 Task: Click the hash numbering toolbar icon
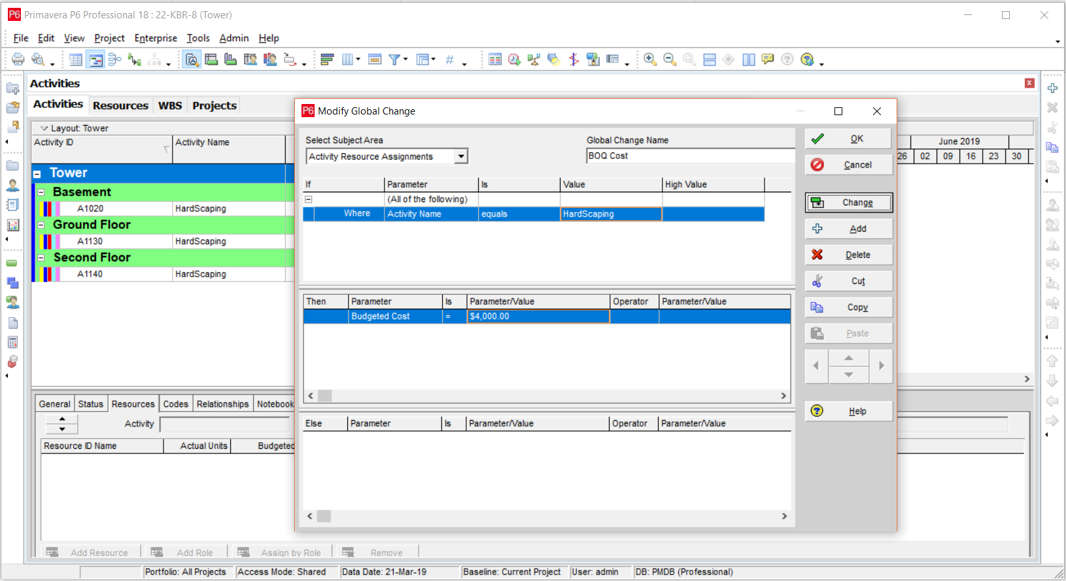[449, 60]
